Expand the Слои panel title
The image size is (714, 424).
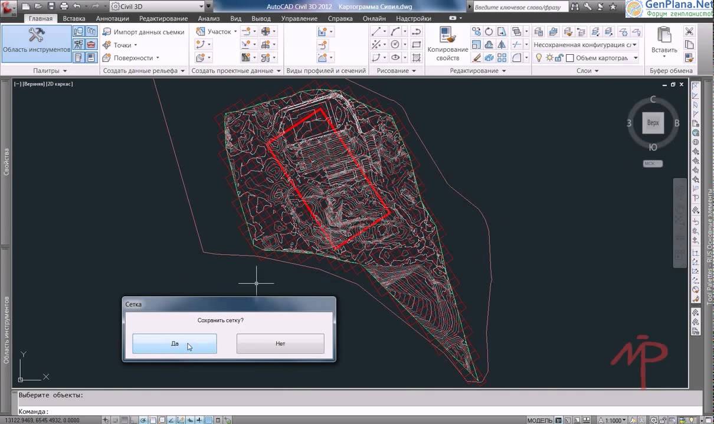click(588, 71)
